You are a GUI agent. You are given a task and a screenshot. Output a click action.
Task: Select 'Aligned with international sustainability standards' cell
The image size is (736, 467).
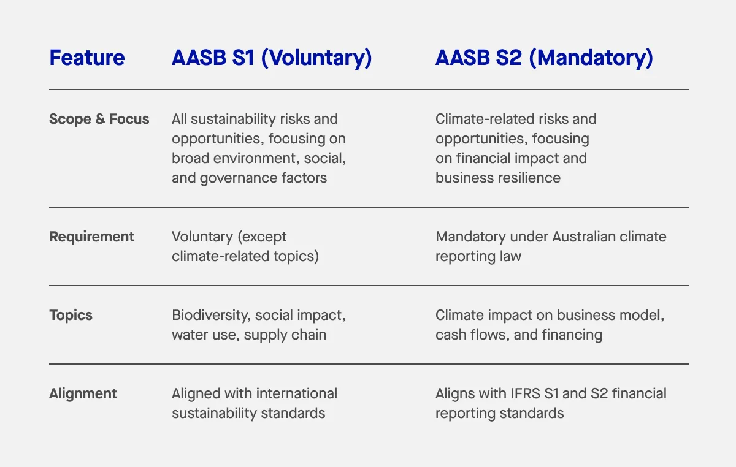click(255, 403)
